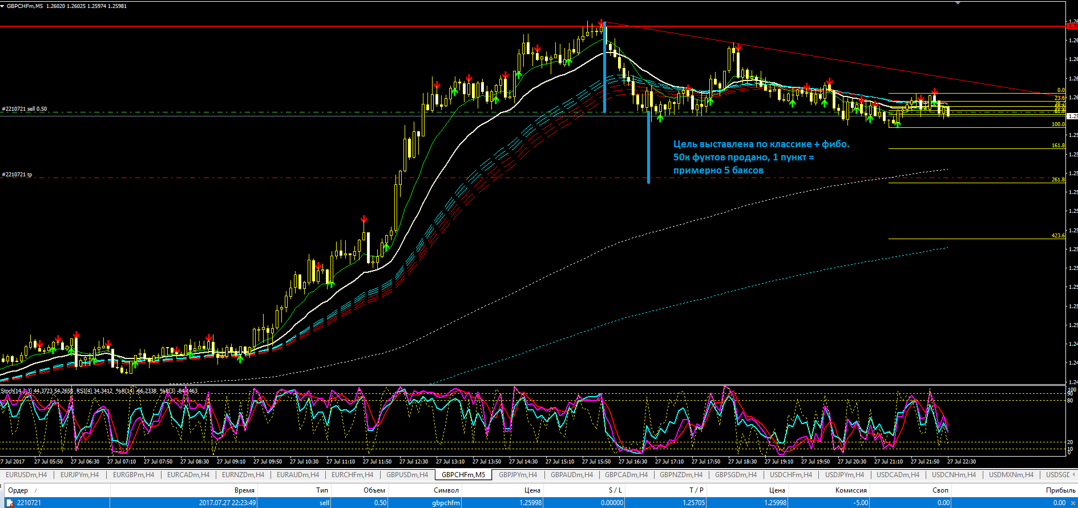Screen dimensions: 1078x508
Task: Sort orders by the S / L column header
Action: pos(584,490)
